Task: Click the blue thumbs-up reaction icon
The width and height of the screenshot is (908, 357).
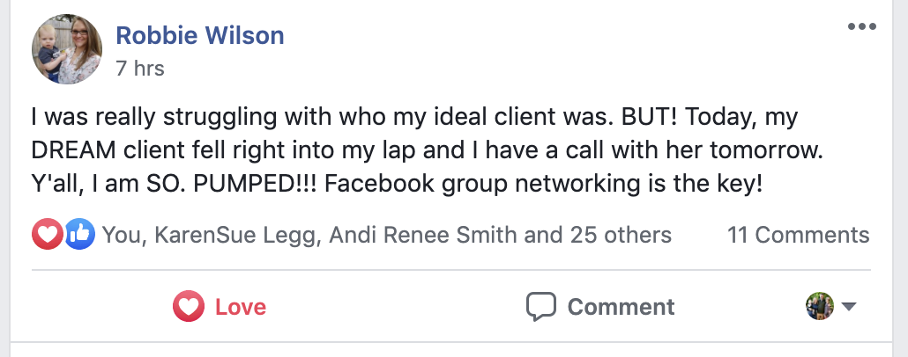Action: point(80,235)
